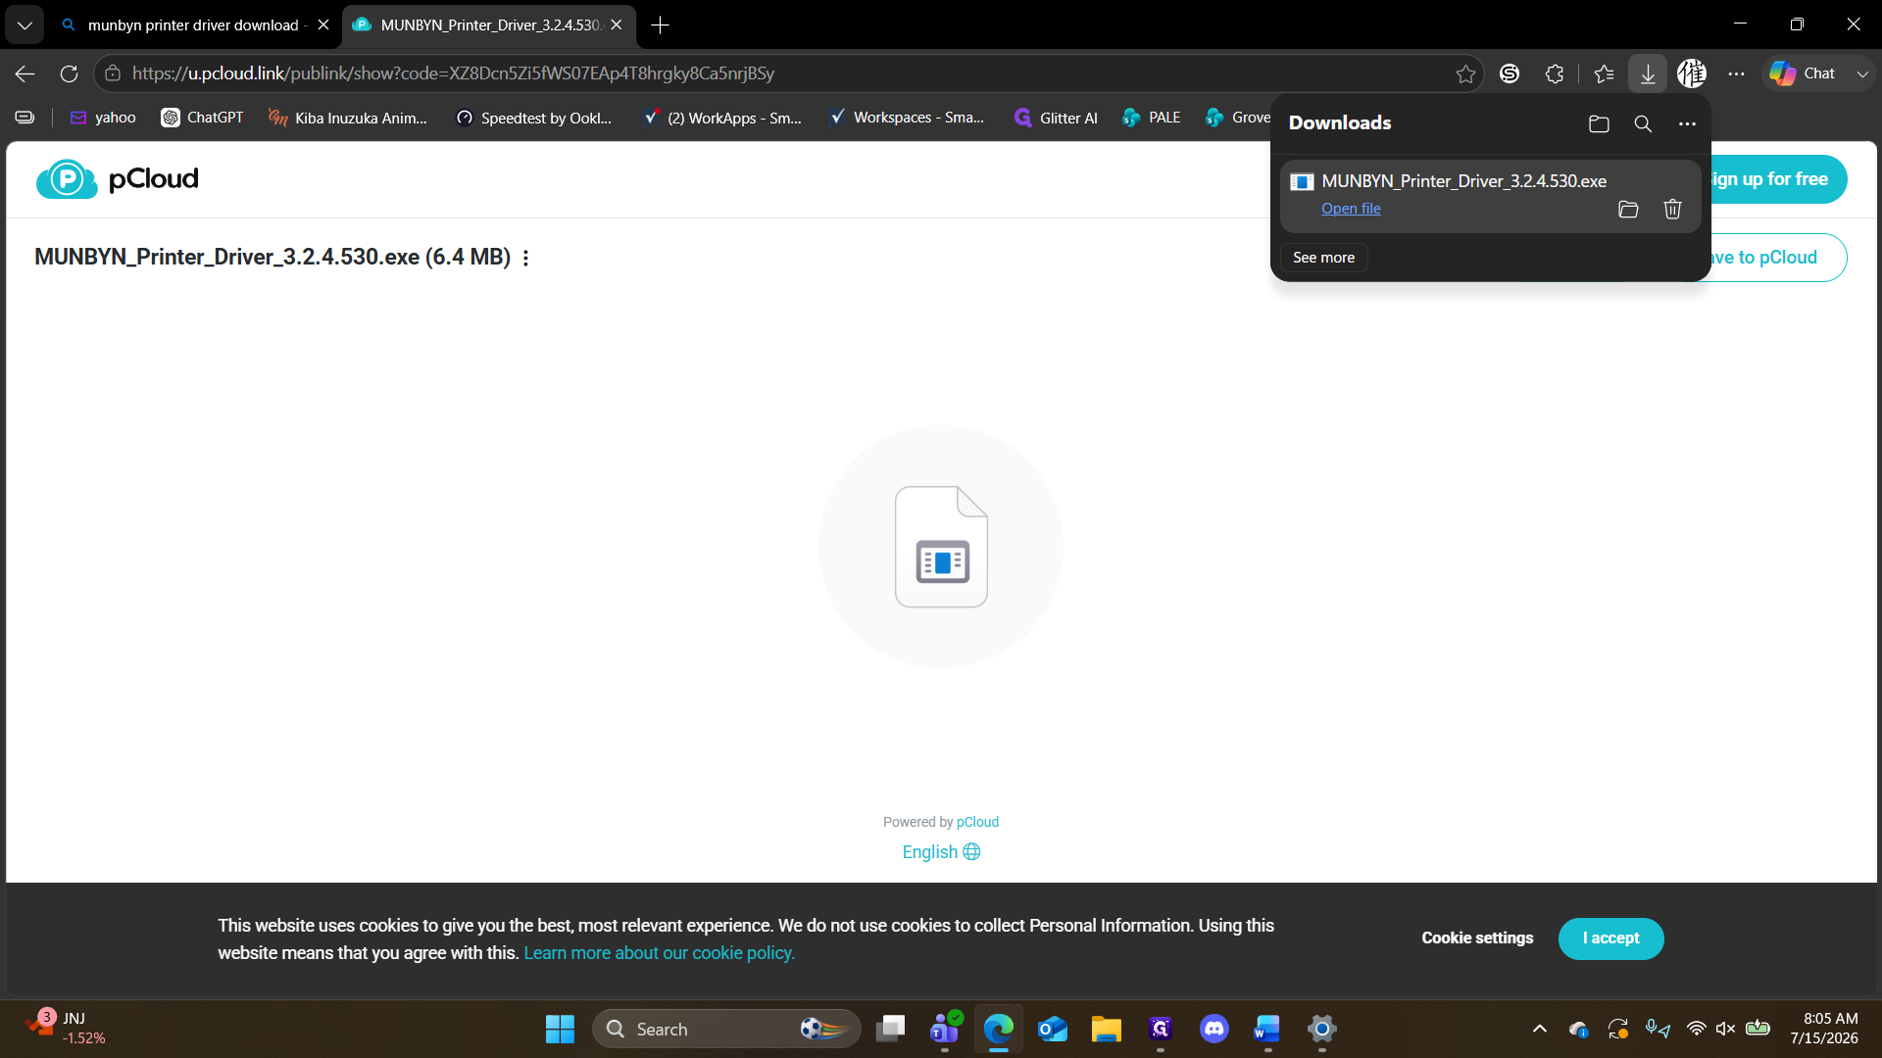
Task: Open the JNJ stock widget
Action: click(x=67, y=1029)
